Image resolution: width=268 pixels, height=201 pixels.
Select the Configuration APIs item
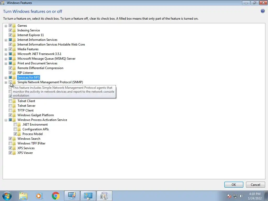pos(36,129)
